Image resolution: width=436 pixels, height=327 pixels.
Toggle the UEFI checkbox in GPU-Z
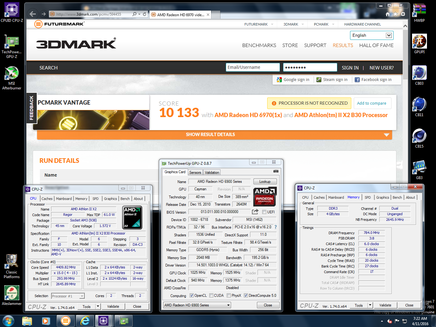264,212
